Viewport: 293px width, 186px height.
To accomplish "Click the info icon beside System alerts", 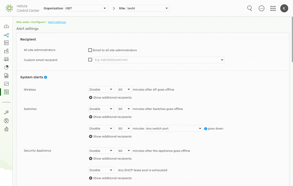I will [x=45, y=77].
